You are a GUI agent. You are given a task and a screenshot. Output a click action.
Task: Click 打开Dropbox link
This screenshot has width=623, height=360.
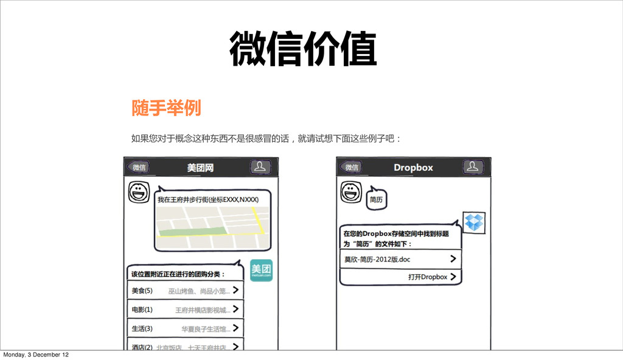(x=428, y=277)
